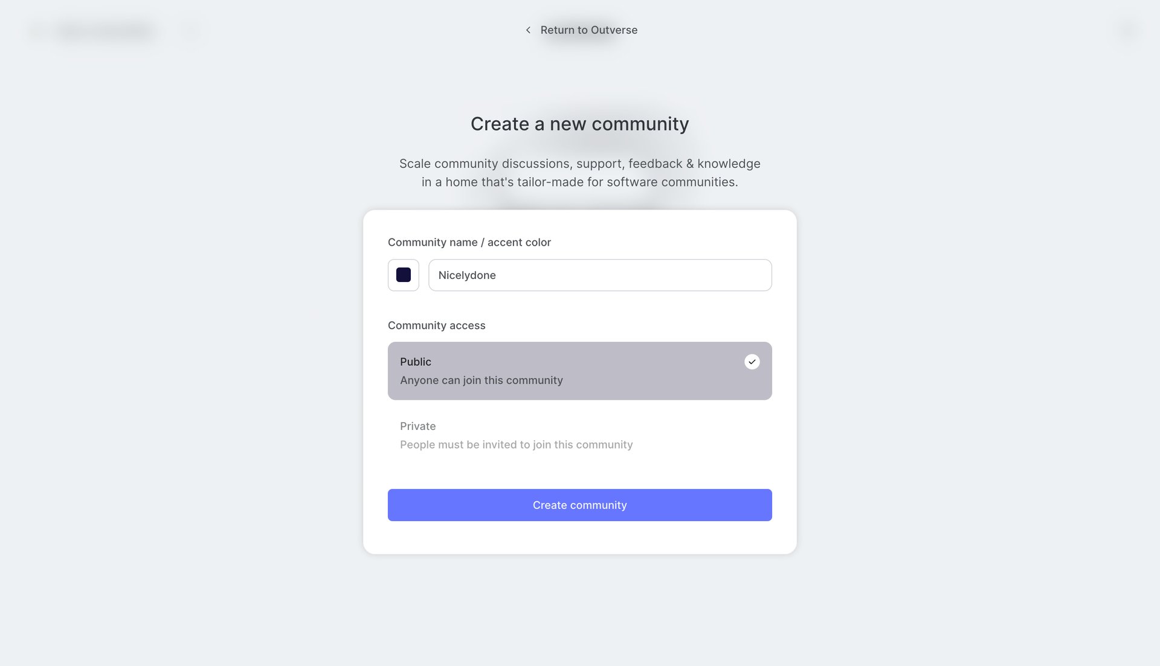Click the back chevron icon near Return to Outverse
Viewport: 1160px width, 666px height.
coord(528,30)
